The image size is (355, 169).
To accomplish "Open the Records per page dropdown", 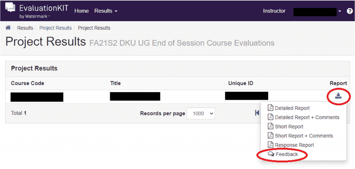I will [201, 113].
